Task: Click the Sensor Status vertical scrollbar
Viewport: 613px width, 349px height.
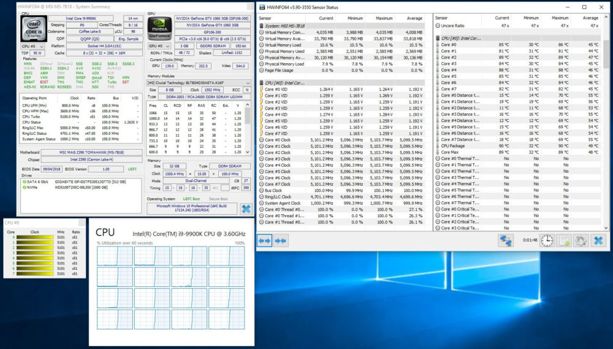Action: [x=606, y=122]
